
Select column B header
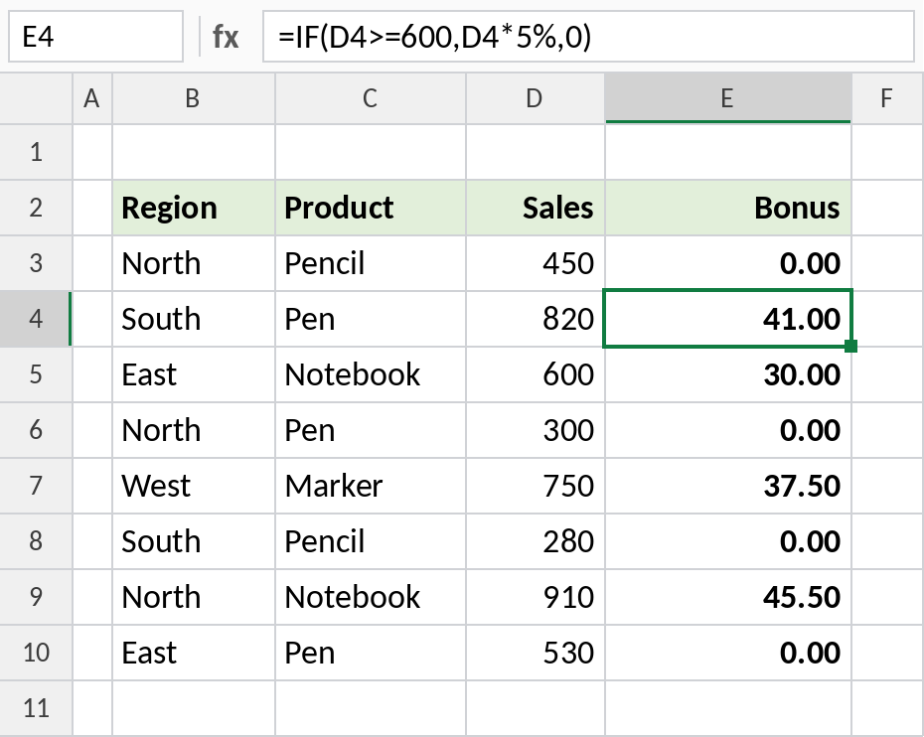[194, 98]
